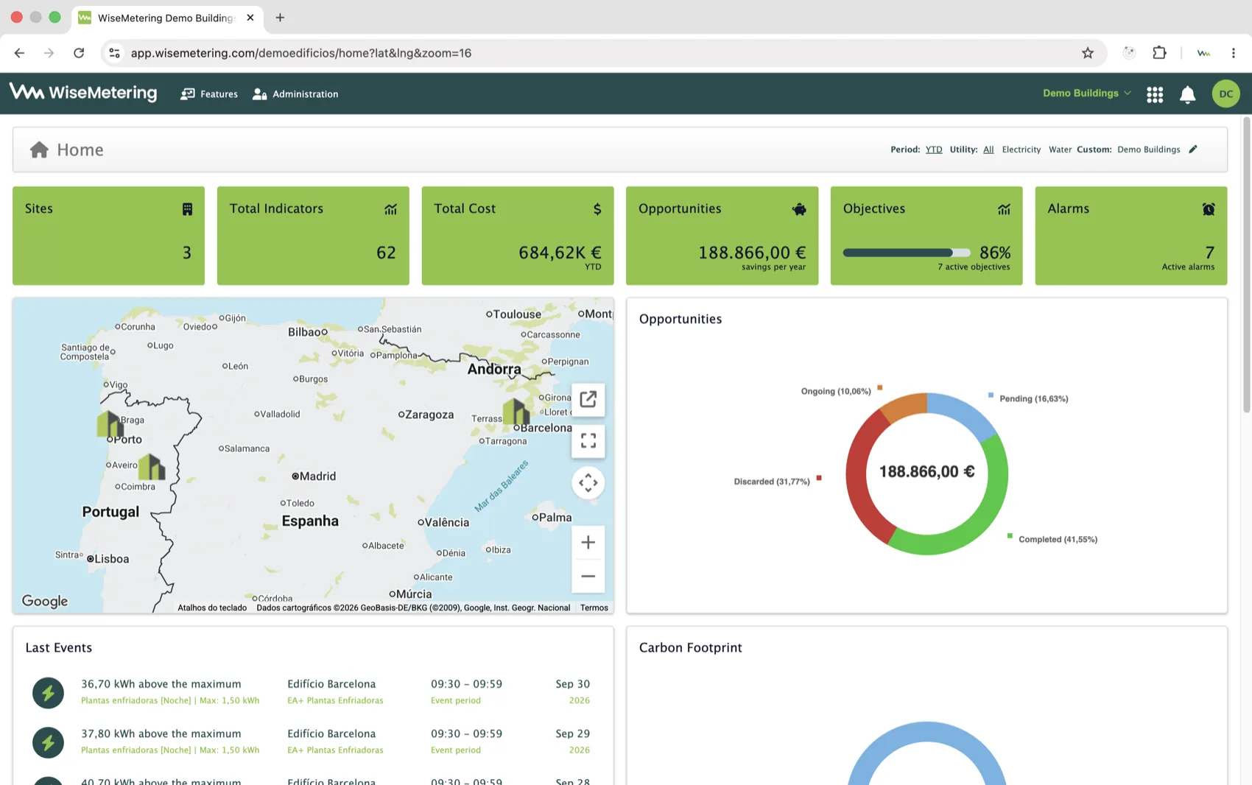Open the Features menu
1252x785 pixels.
click(209, 94)
